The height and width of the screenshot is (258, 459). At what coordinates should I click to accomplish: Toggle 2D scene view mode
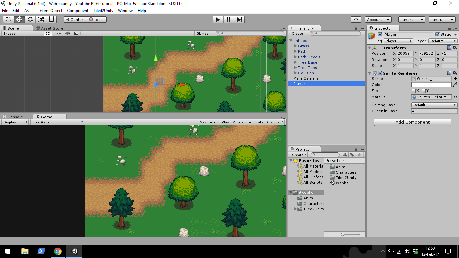(x=48, y=33)
